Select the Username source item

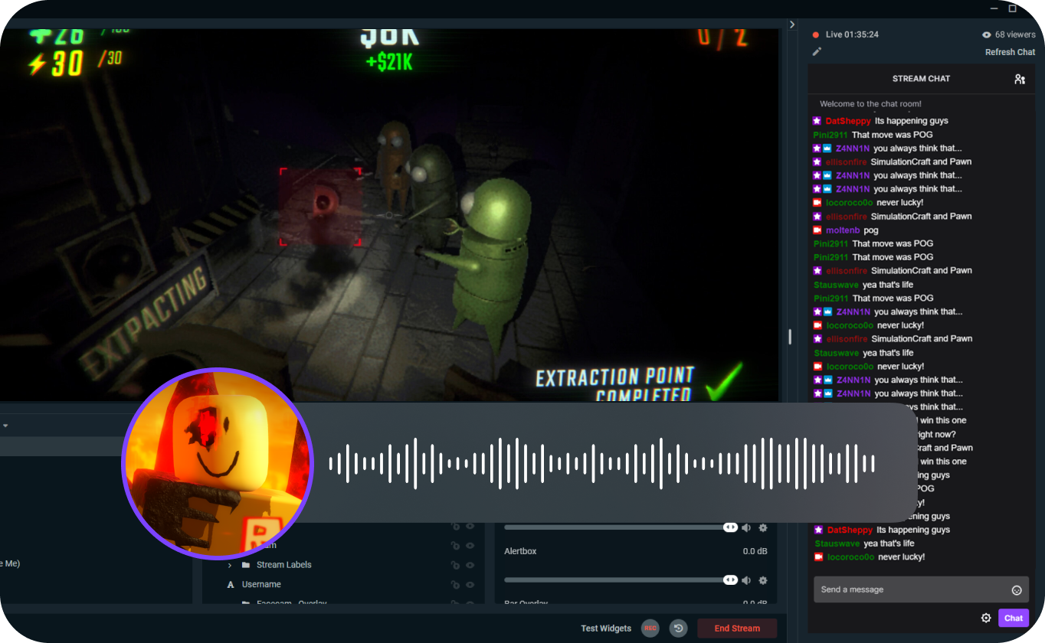coord(261,585)
